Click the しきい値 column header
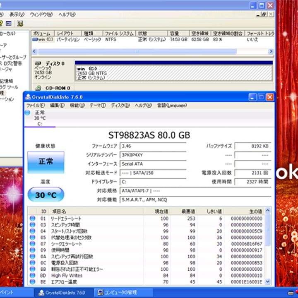Screen dimensions: 298x298 tap(210, 211)
